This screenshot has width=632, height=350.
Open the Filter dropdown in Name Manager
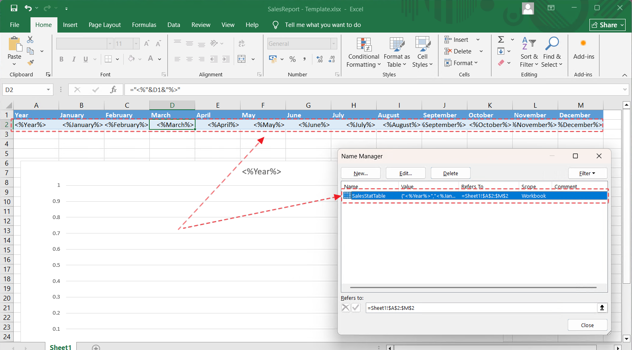587,173
